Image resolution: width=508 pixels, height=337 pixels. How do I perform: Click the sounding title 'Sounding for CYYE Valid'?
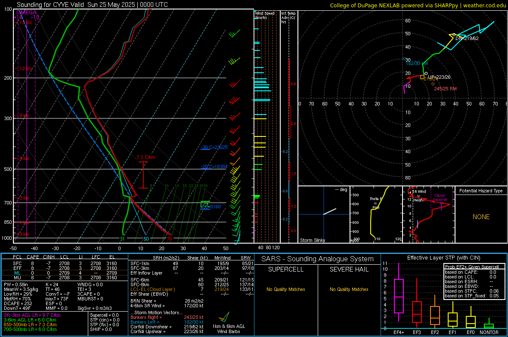pyautogui.click(x=50, y=5)
